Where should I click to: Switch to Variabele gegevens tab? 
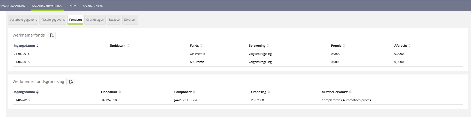23,20
